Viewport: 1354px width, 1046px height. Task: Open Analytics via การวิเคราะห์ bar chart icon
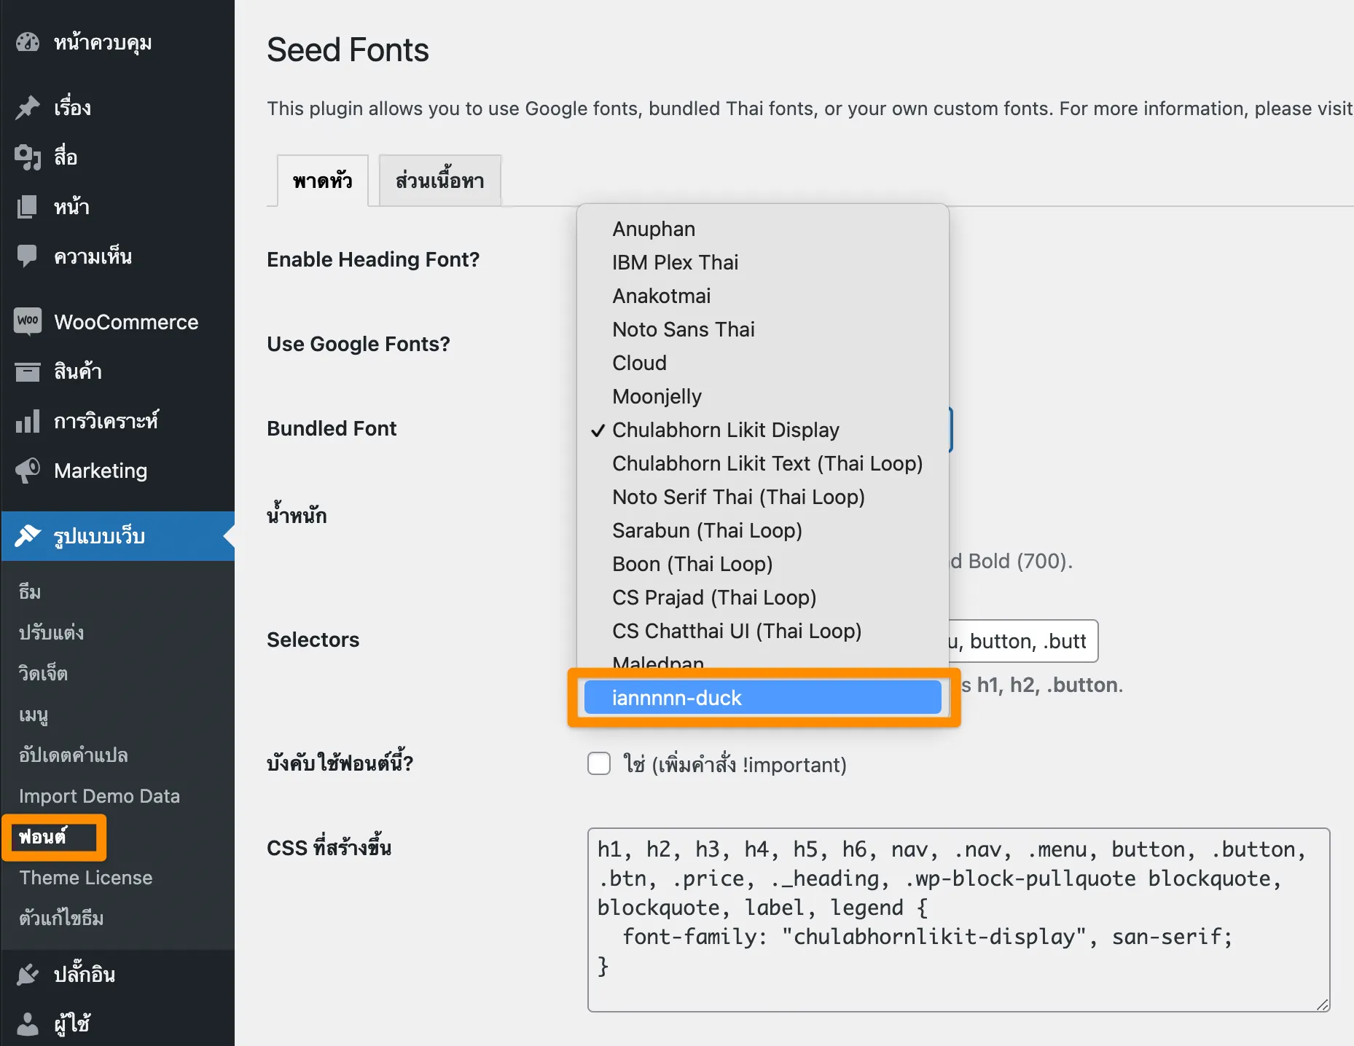click(27, 420)
